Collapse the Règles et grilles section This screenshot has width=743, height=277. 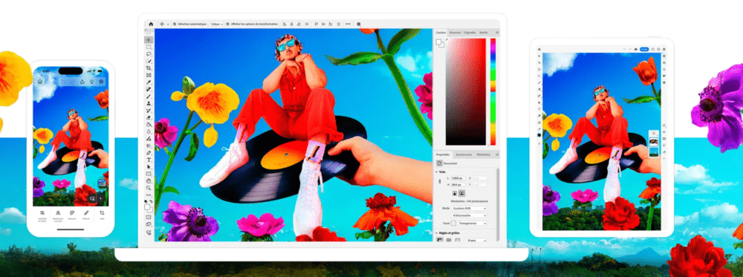point(436,233)
